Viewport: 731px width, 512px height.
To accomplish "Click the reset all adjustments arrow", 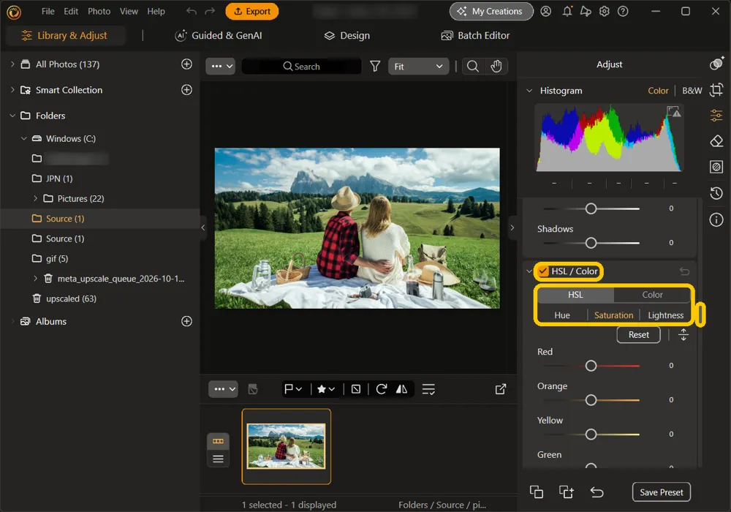I will (x=596, y=492).
